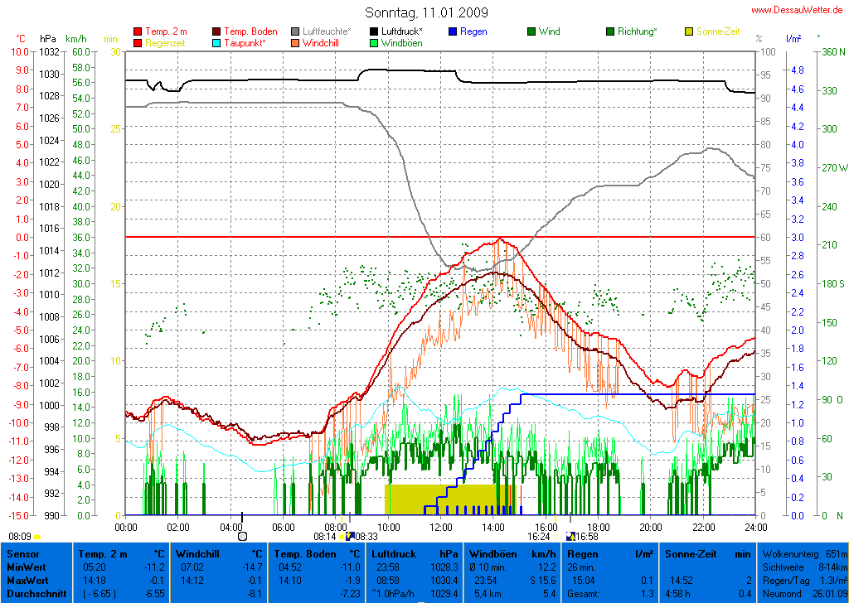Open the www.DessauWetter.de link
The width and height of the screenshot is (849, 603).
797,10
